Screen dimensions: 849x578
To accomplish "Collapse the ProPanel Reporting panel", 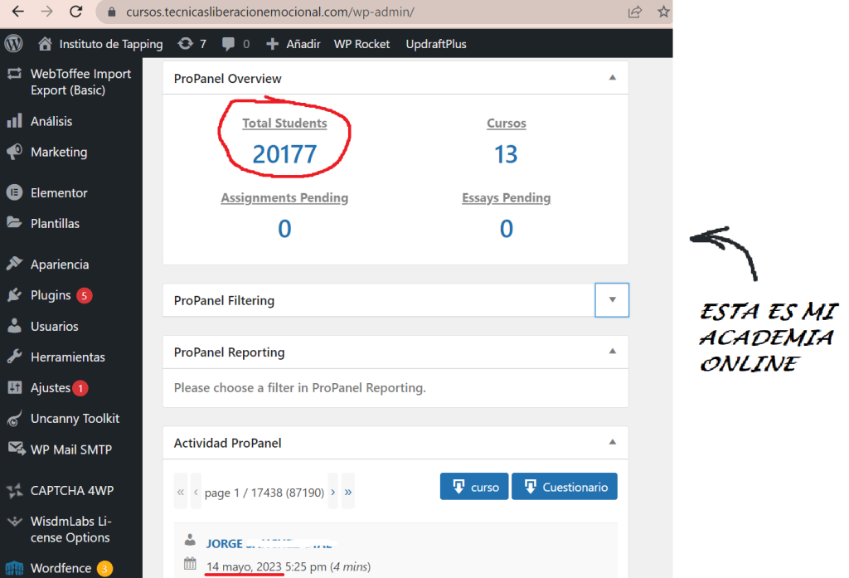I will [613, 352].
